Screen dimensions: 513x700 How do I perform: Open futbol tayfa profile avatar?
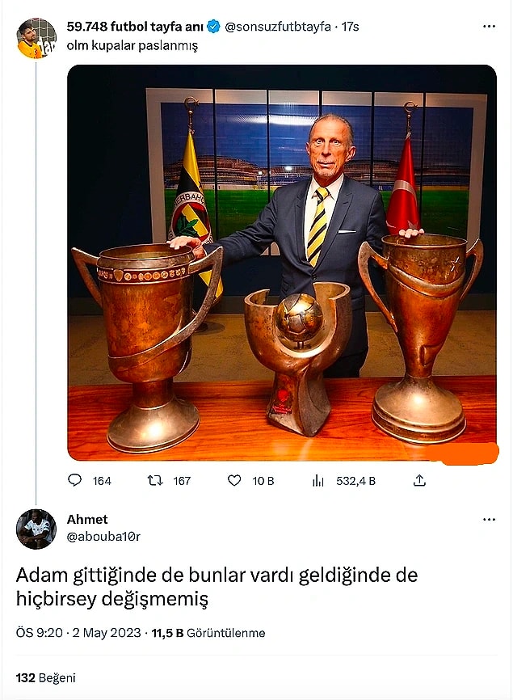[36, 38]
